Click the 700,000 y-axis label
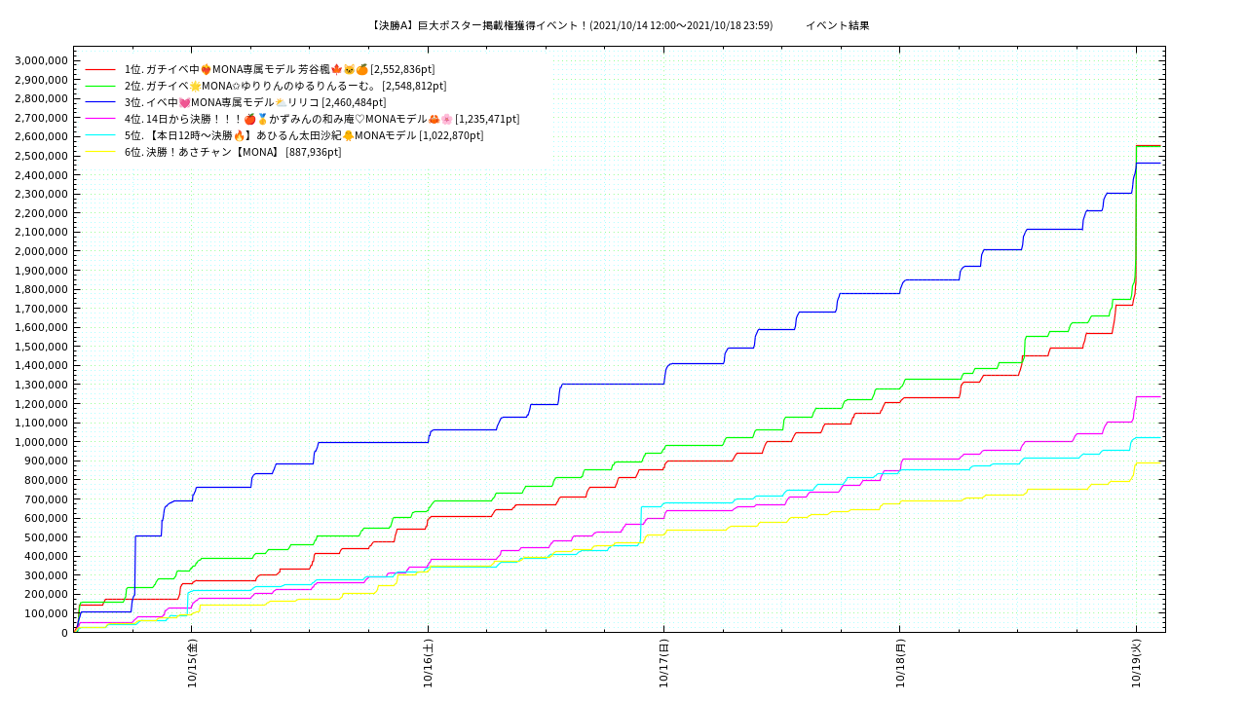The width and height of the screenshot is (1247, 701). pos(48,499)
